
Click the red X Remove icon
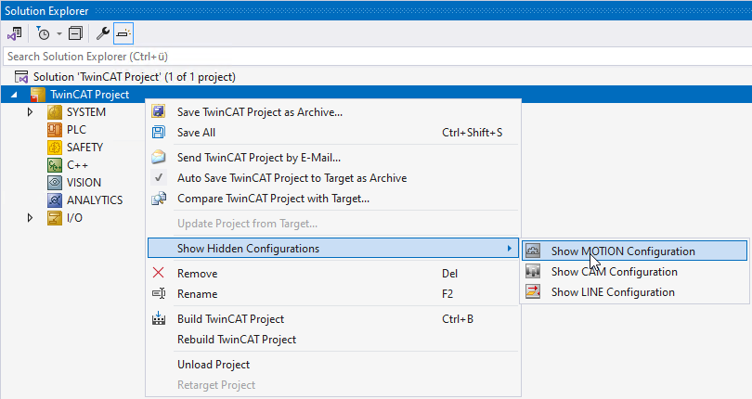point(158,273)
